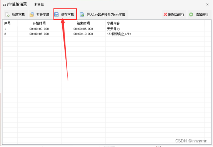
Task: Click the 新建字幕 button label
Action: coord(18,14)
